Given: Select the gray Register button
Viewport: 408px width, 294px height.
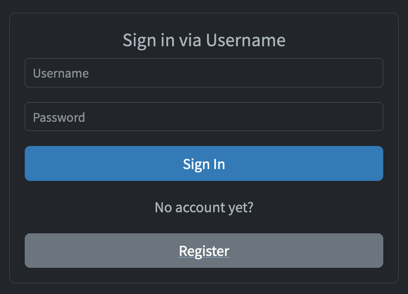Looking at the screenshot, I should 203,251.
